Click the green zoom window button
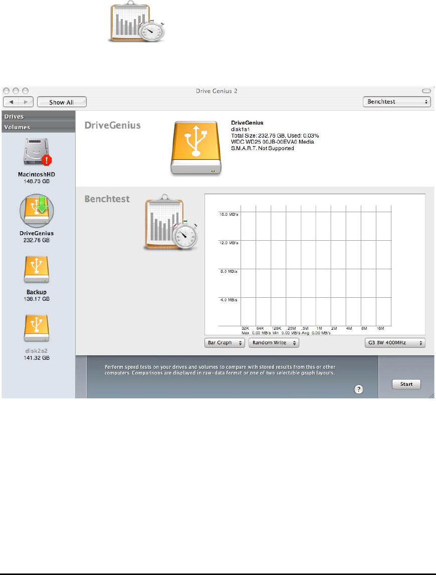The image size is (436, 575). coord(26,91)
